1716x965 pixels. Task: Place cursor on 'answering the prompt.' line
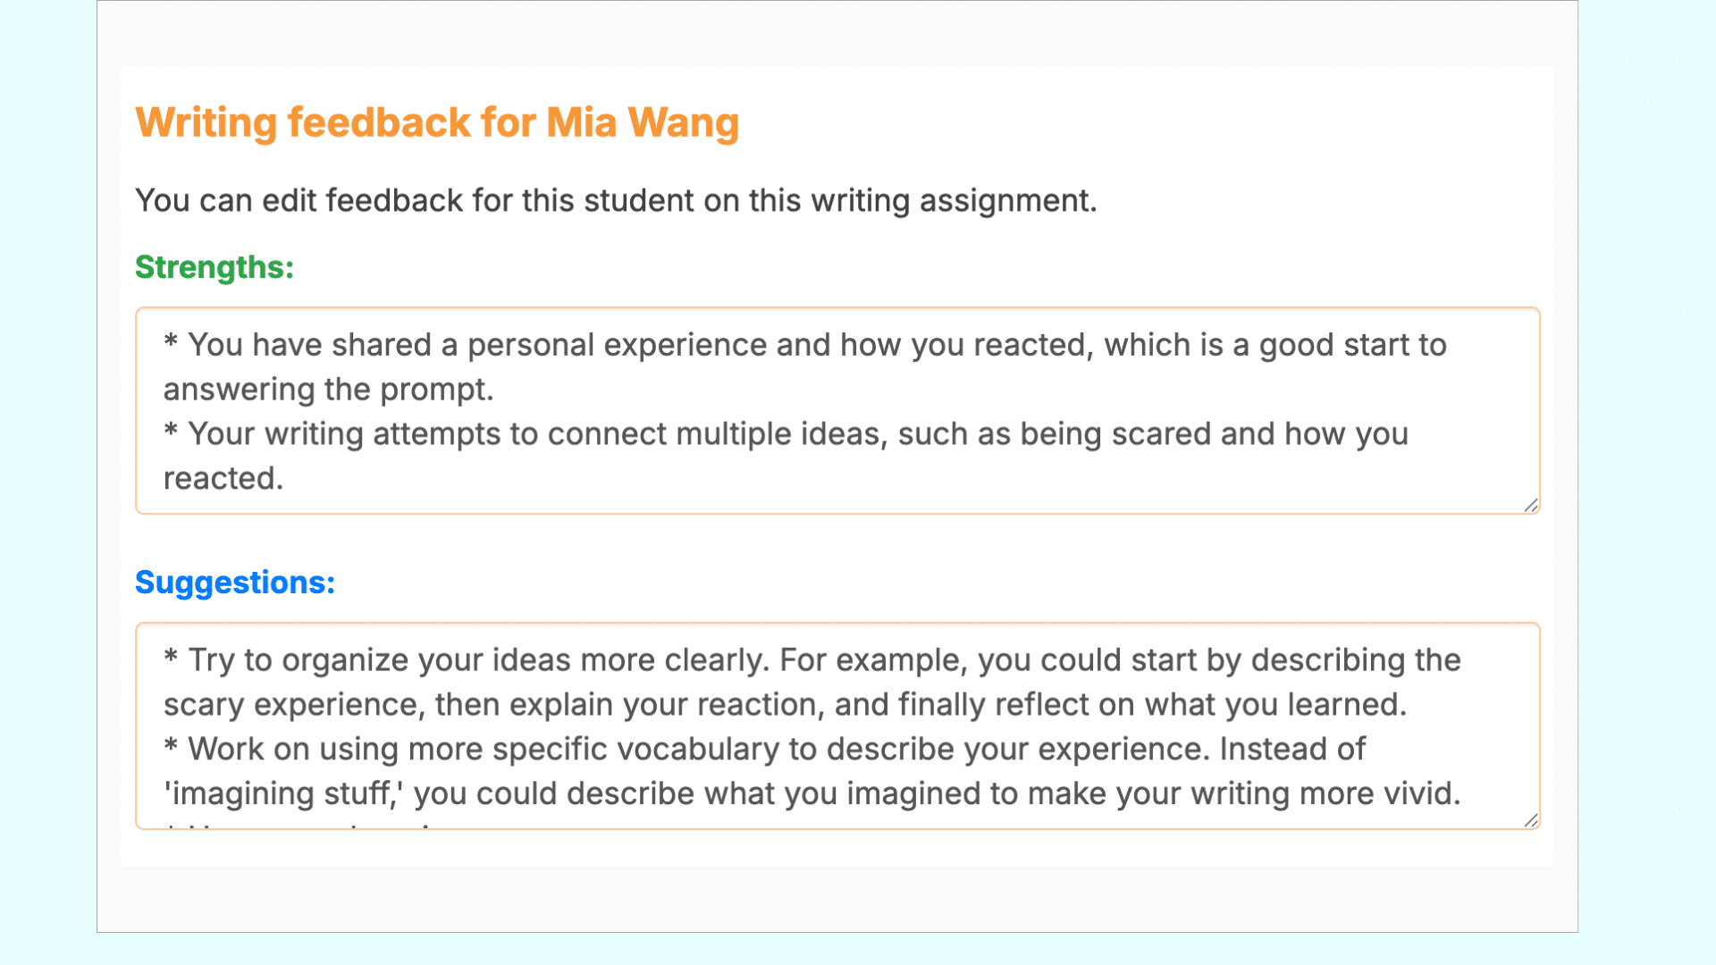pos(328,390)
